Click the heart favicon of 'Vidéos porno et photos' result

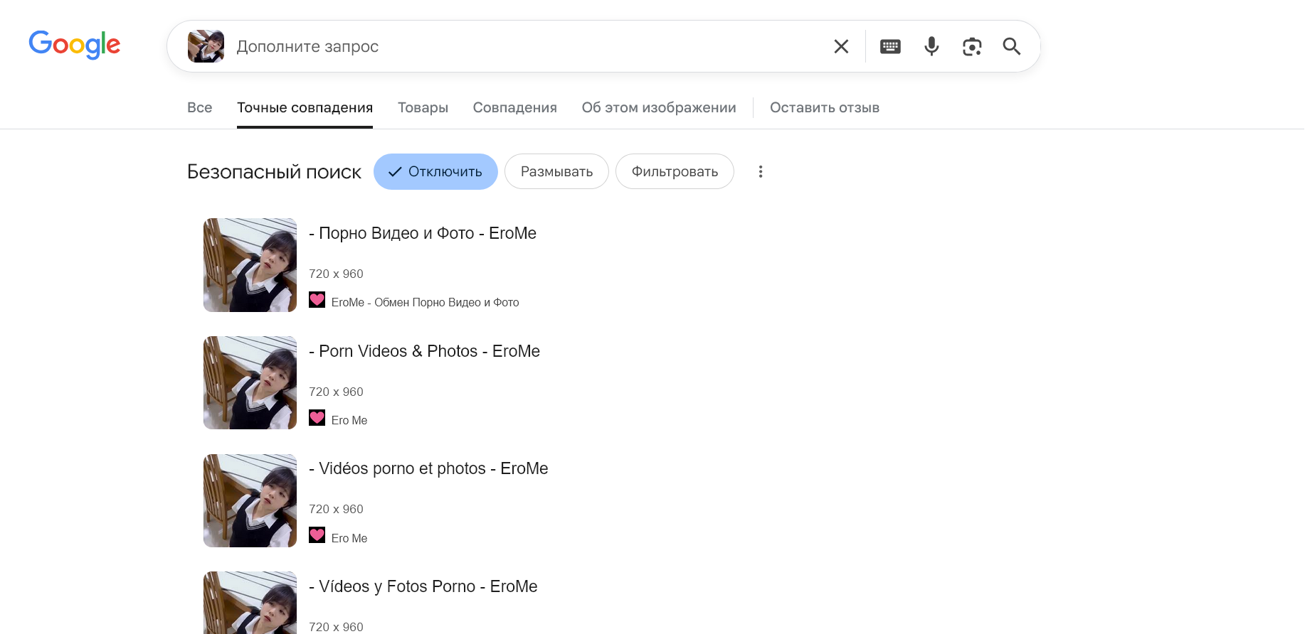(317, 535)
